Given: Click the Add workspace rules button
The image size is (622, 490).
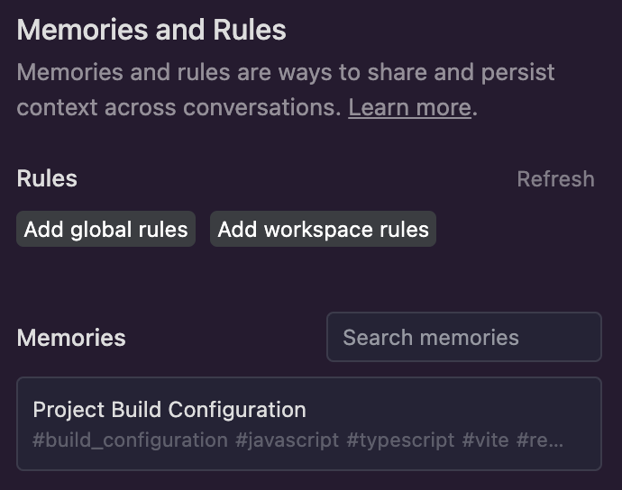Looking at the screenshot, I should pos(323,230).
